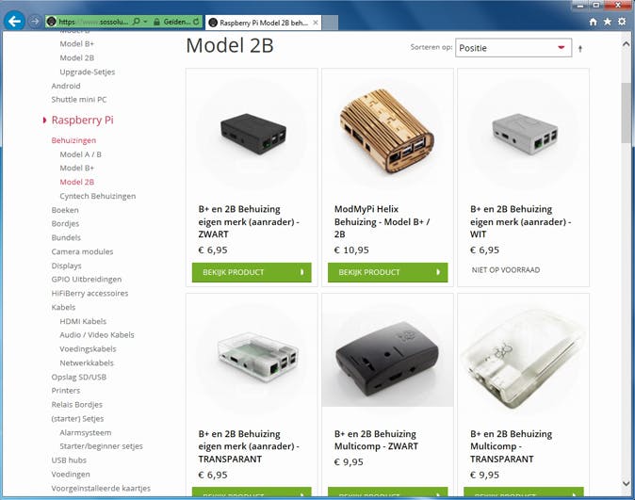Open (starter) Setjes sidebar category
This screenshot has height=500, width=635.
tap(77, 419)
